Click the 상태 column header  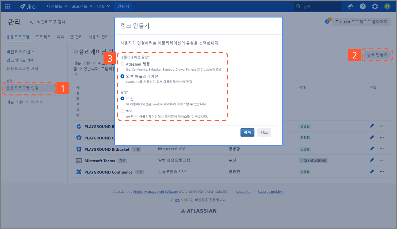302,87
